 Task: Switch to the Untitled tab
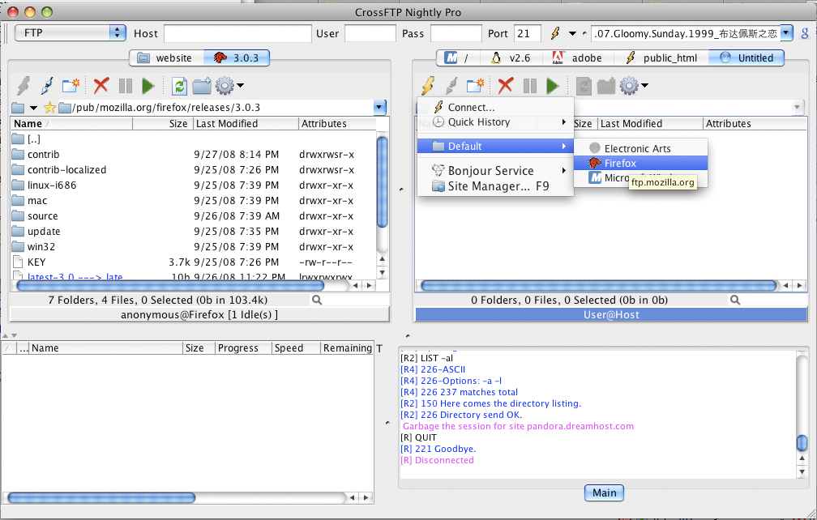(x=746, y=58)
